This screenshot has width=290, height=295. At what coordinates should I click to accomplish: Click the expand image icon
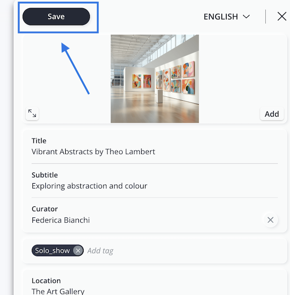click(x=32, y=113)
